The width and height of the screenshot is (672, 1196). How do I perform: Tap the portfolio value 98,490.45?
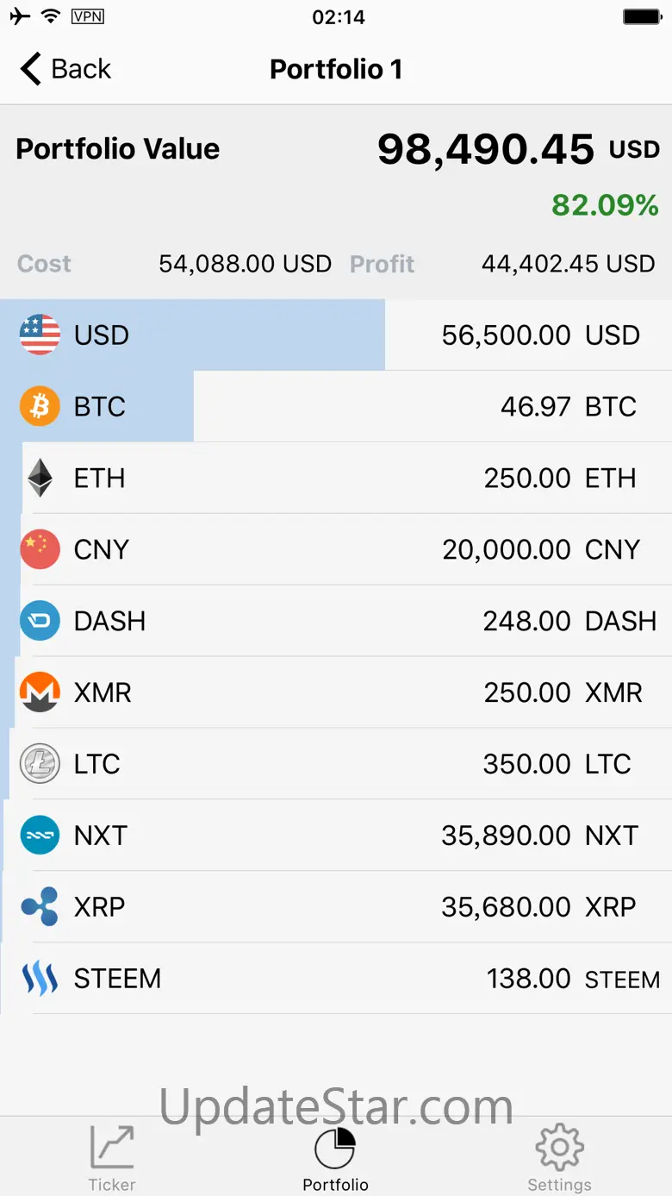point(486,149)
